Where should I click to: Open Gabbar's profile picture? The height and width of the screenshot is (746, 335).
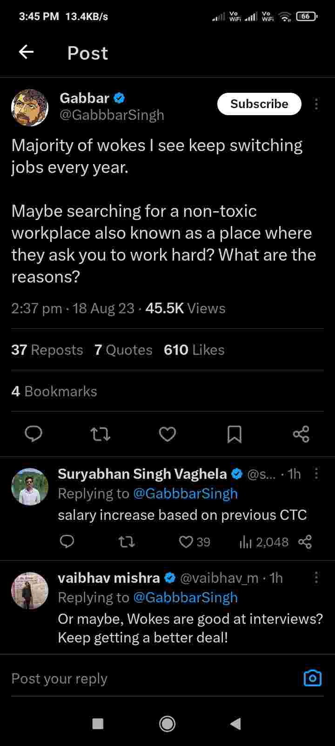click(30, 108)
